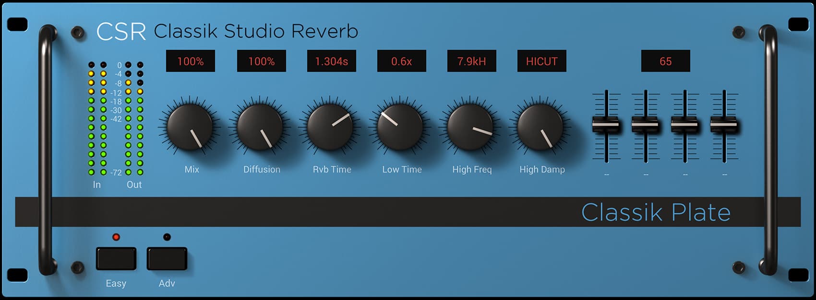Click the High Freq knob
The height and width of the screenshot is (300, 816).
point(470,127)
